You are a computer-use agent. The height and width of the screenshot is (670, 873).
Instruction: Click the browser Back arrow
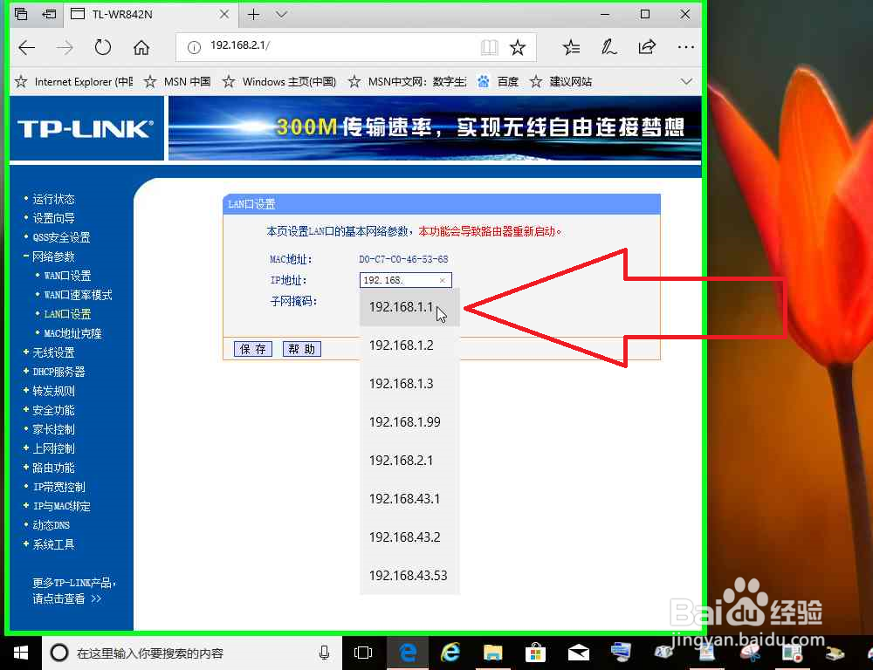click(27, 48)
